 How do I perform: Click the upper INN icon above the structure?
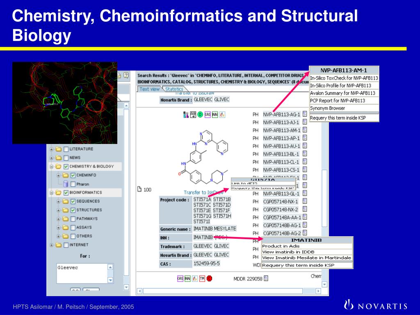click(x=215, y=115)
